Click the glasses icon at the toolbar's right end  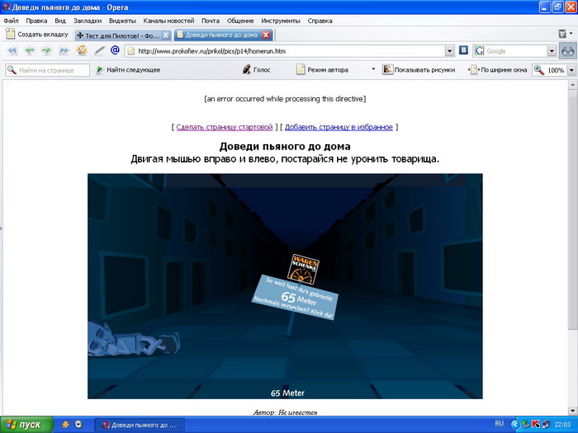pyautogui.click(x=568, y=51)
